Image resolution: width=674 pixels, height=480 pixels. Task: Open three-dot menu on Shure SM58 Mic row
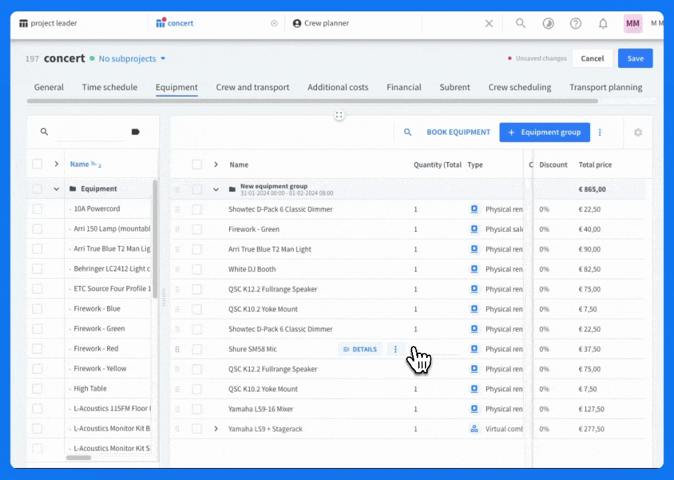396,349
